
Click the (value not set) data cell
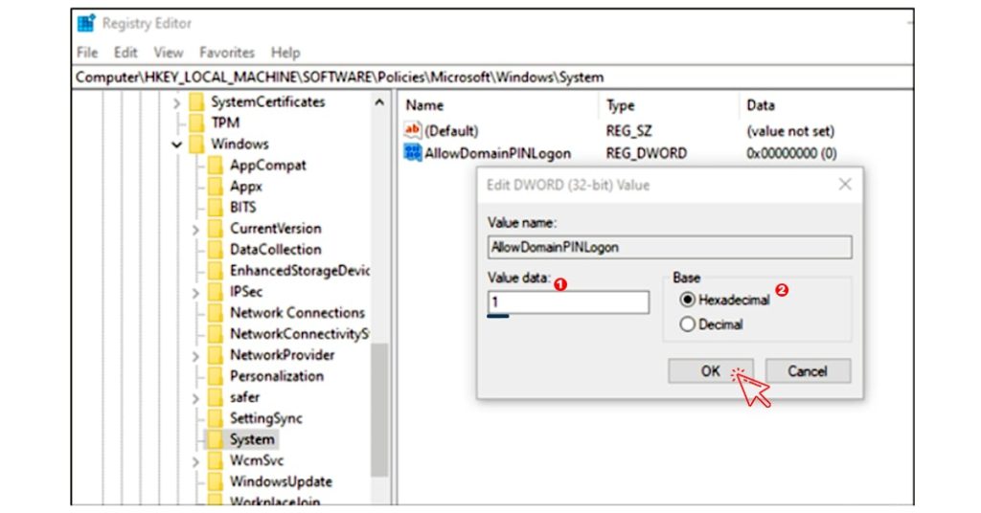click(790, 130)
